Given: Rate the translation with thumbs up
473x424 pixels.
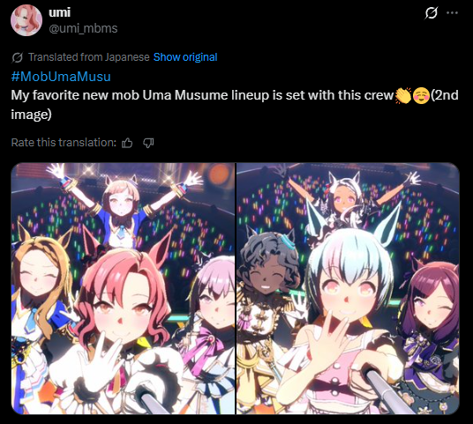Looking at the screenshot, I should (x=127, y=143).
